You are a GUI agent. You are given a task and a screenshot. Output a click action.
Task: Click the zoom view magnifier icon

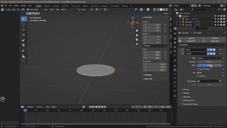[x=137, y=31]
